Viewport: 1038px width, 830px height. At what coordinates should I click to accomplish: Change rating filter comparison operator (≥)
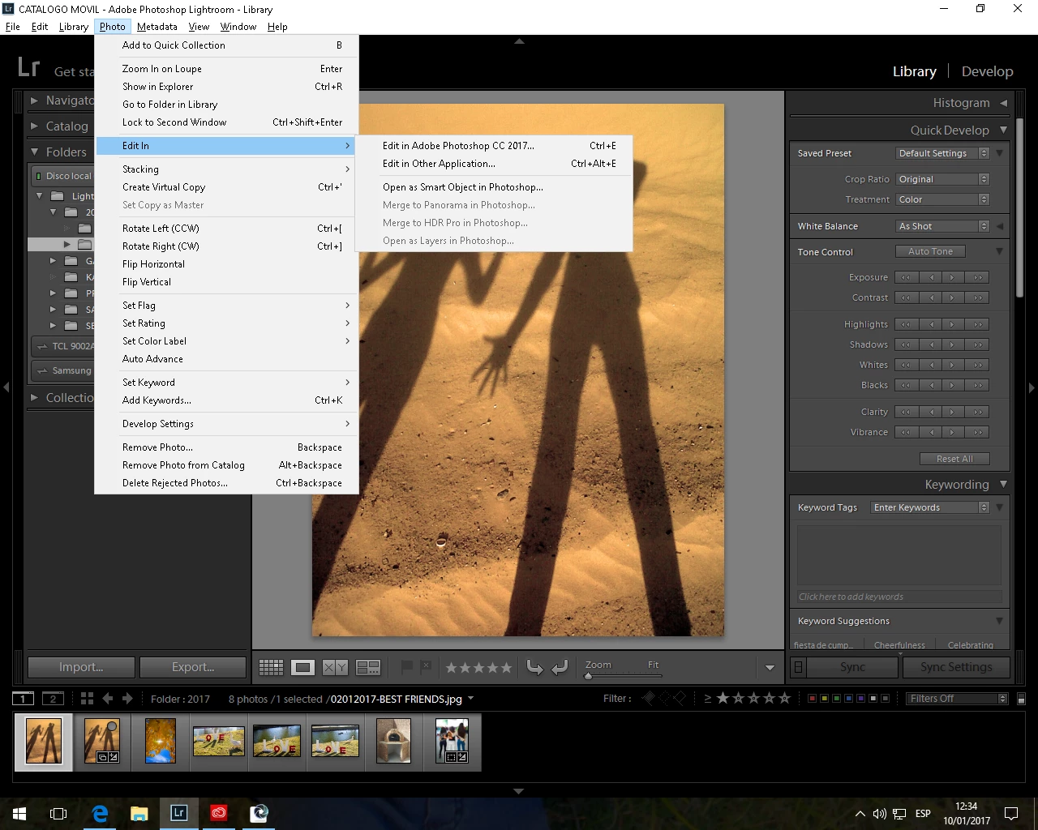(707, 698)
